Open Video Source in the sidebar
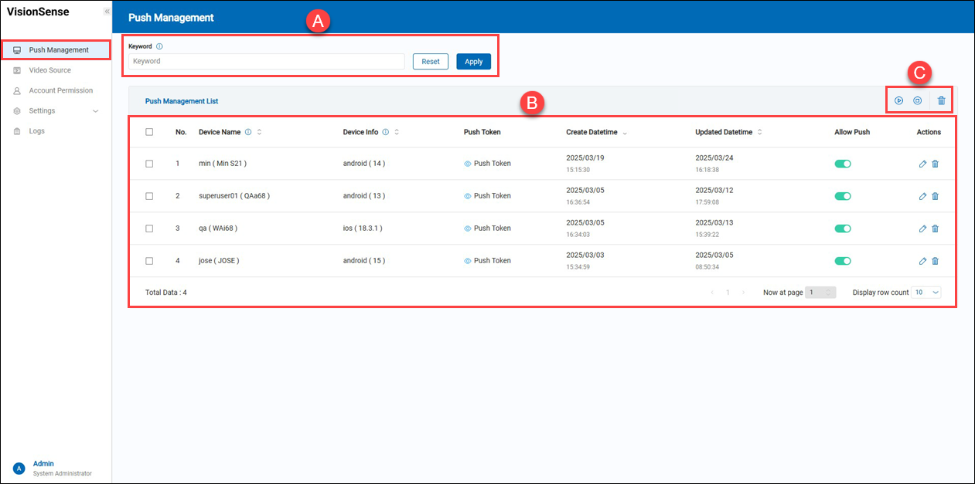The height and width of the screenshot is (484, 975). coord(49,70)
